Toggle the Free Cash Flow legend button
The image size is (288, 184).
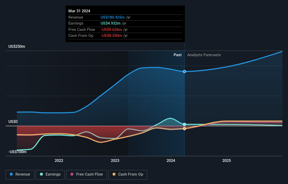[x=87, y=175]
